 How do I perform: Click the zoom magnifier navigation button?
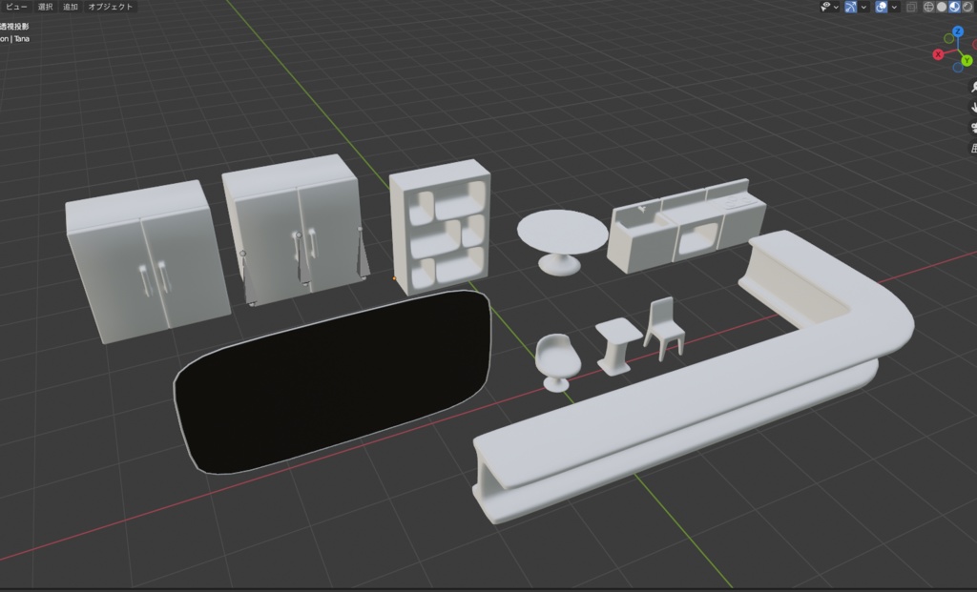(972, 87)
